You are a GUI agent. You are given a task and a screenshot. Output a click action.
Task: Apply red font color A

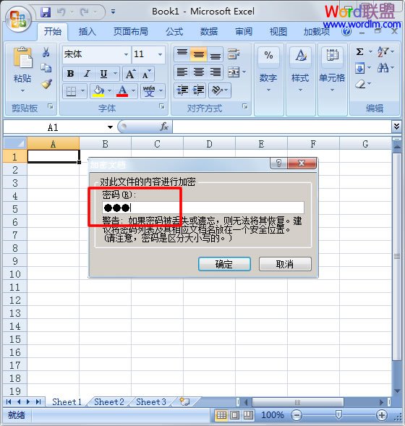coord(122,91)
